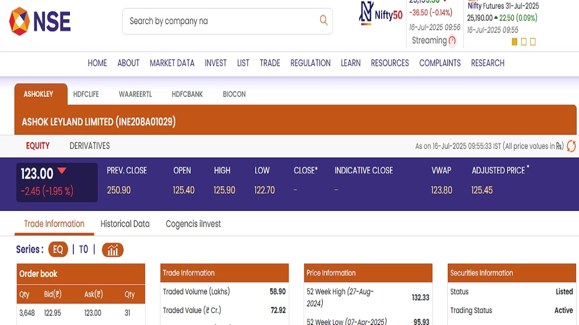Go to the second carousel indicator square

coord(524,42)
